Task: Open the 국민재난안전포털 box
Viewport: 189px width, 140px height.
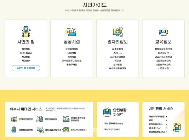Action: 118,129
